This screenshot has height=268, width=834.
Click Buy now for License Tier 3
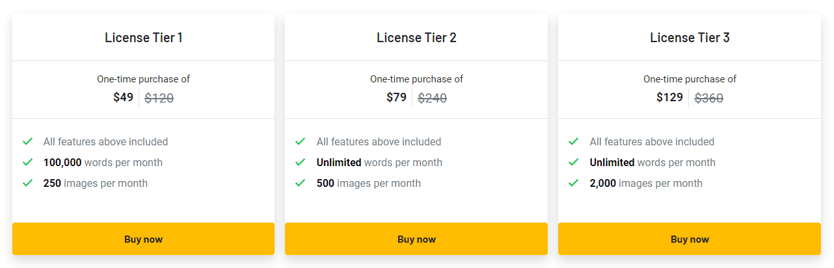[690, 239]
